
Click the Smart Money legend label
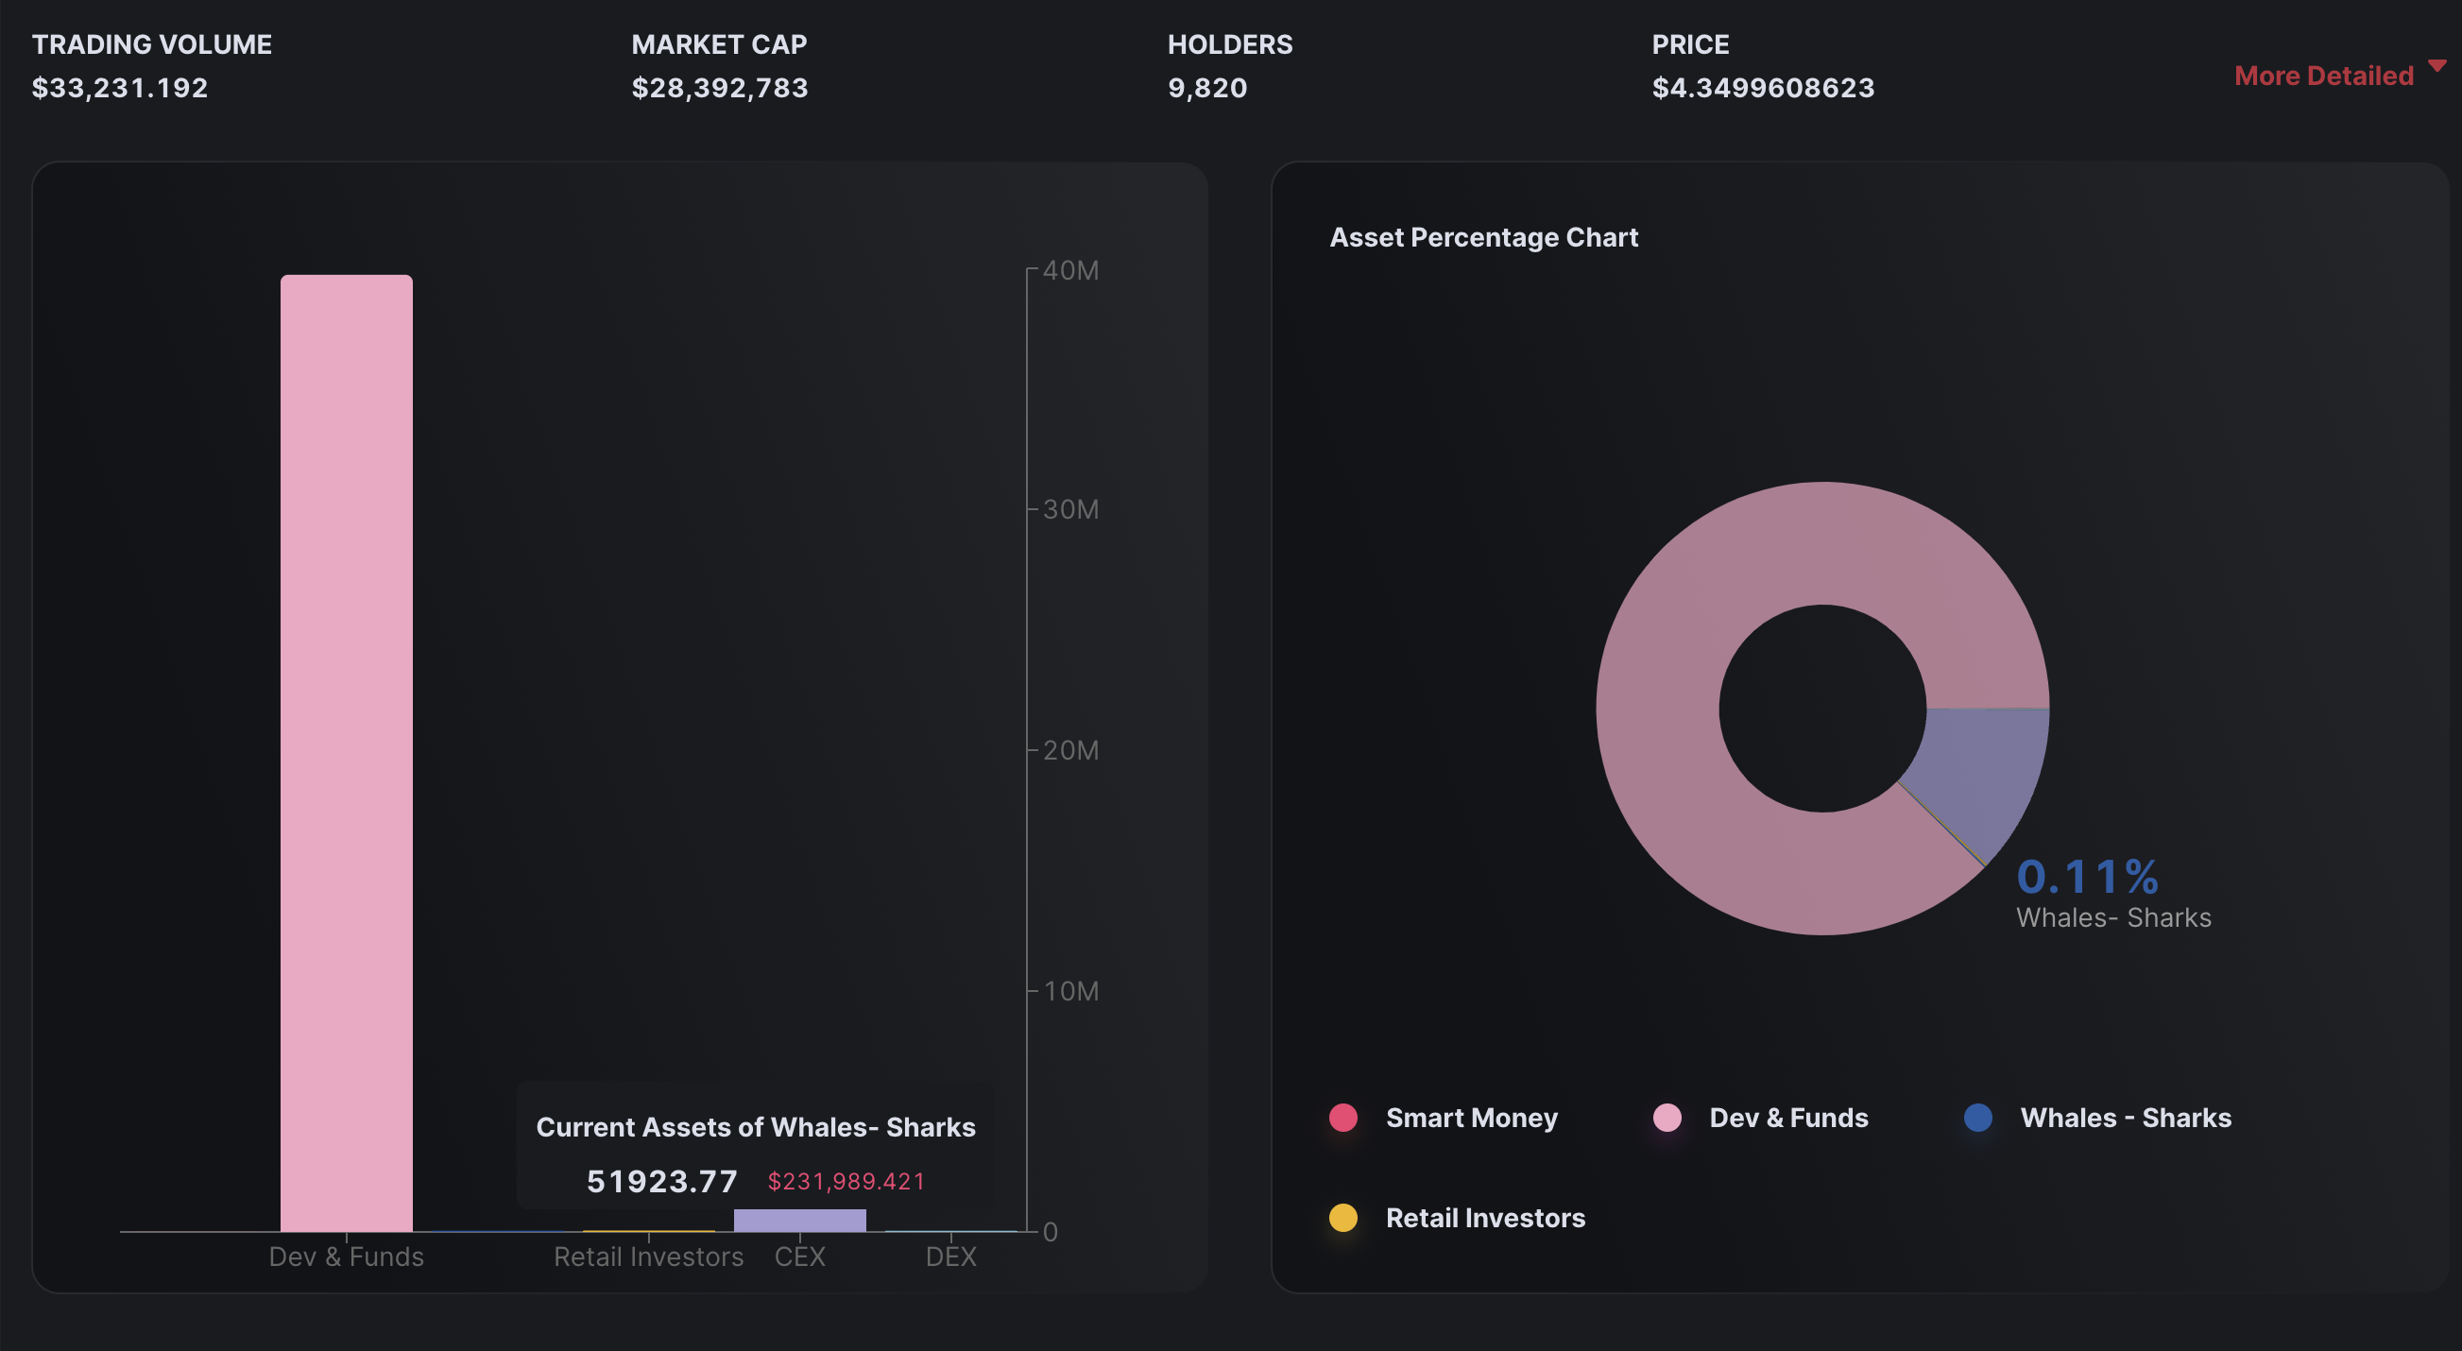click(1471, 1118)
